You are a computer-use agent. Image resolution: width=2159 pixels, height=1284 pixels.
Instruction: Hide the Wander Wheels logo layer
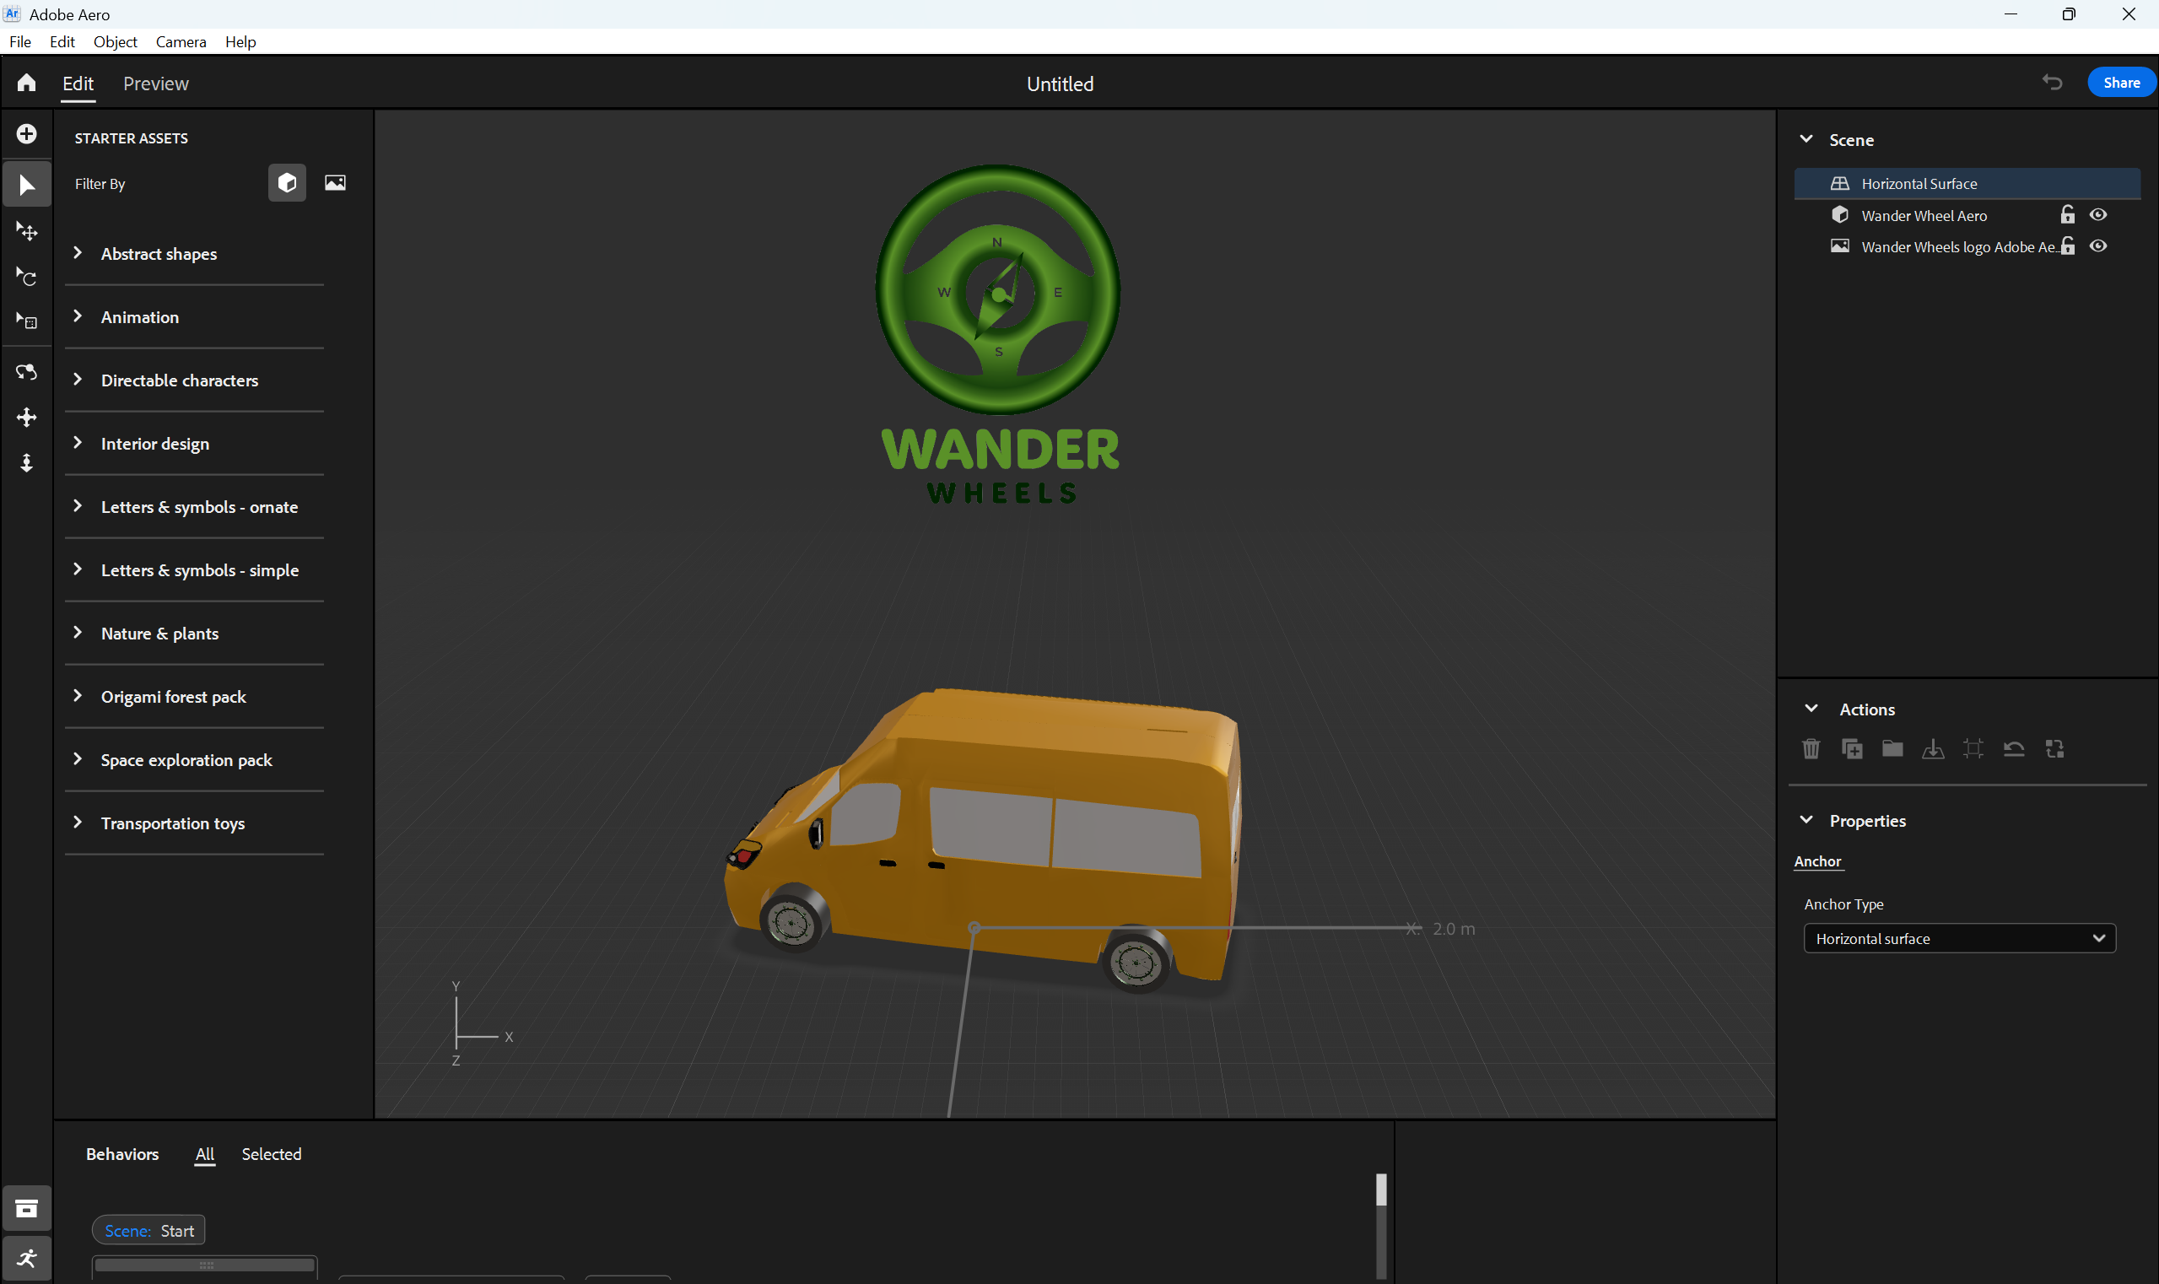[2098, 245]
